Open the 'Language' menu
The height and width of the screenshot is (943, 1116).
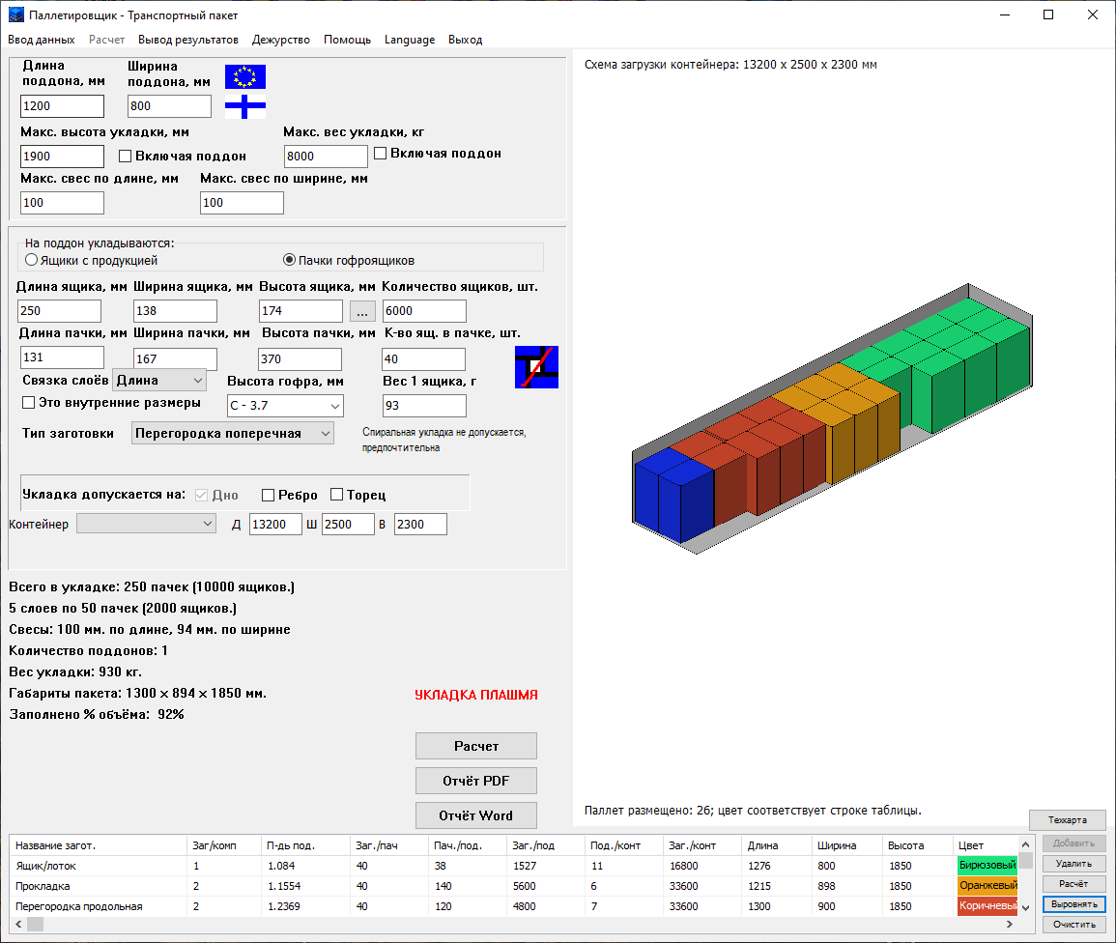(410, 40)
